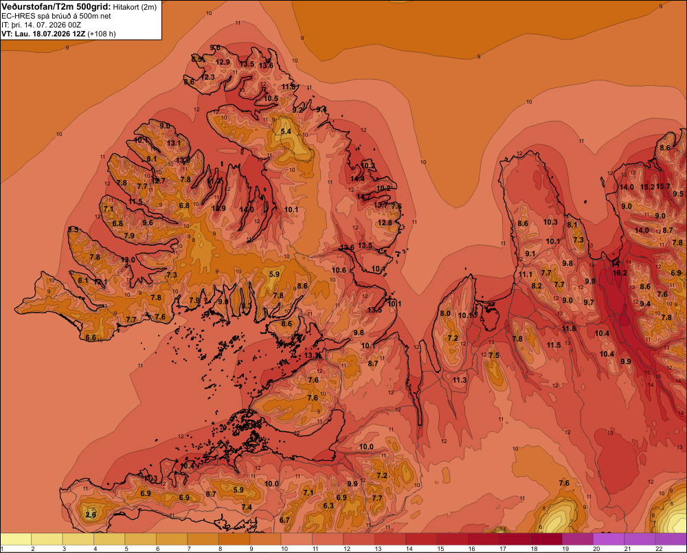Click the pale yellow 1–2 degree legend swatch
The height and width of the screenshot is (553, 687).
point(16,539)
